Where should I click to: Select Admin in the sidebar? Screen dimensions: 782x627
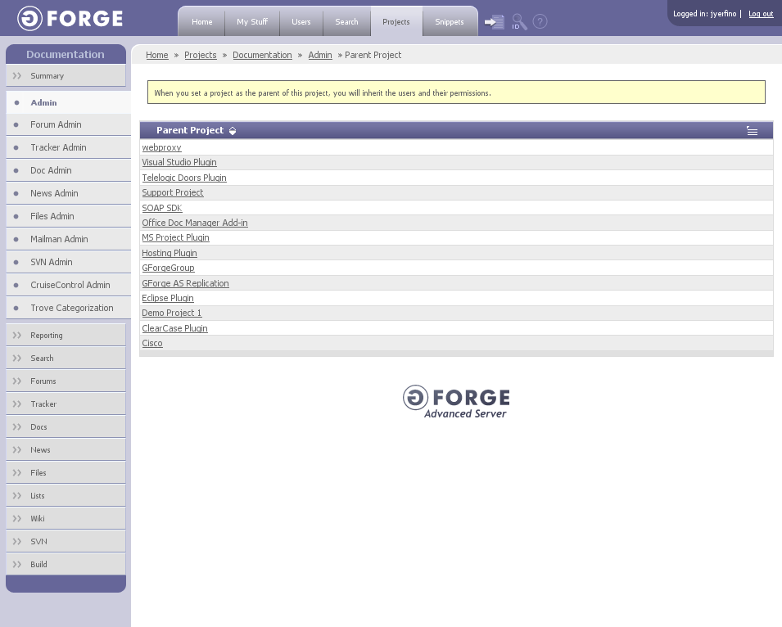coord(68,102)
